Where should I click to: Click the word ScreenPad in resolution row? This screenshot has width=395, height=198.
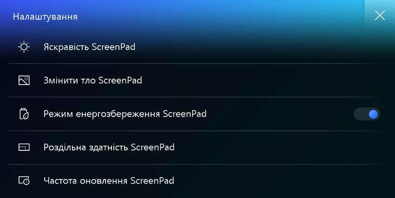pyautogui.click(x=153, y=147)
